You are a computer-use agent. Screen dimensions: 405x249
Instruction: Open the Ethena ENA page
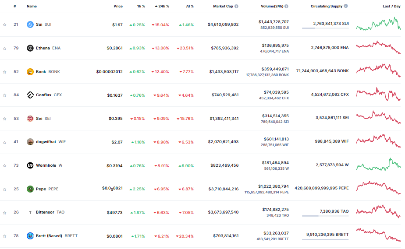(48, 48)
